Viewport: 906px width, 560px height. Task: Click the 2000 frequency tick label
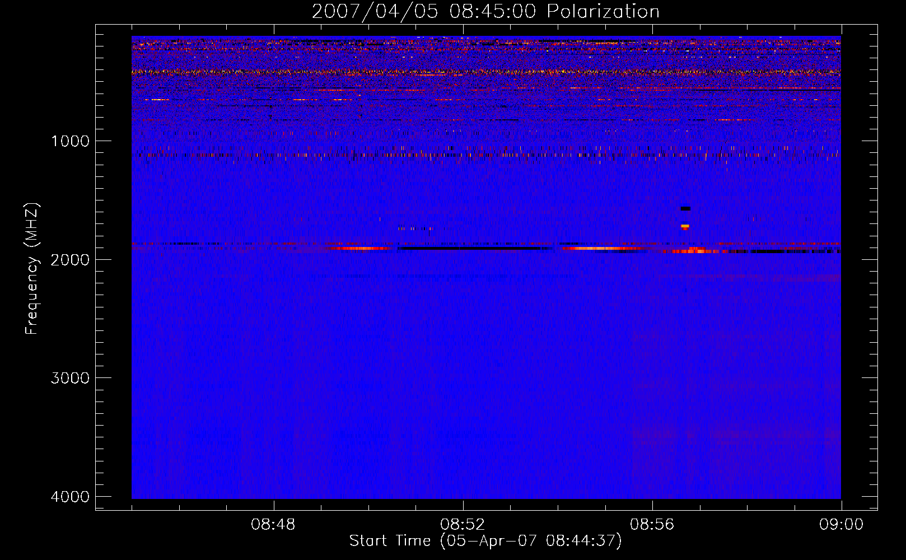70,260
